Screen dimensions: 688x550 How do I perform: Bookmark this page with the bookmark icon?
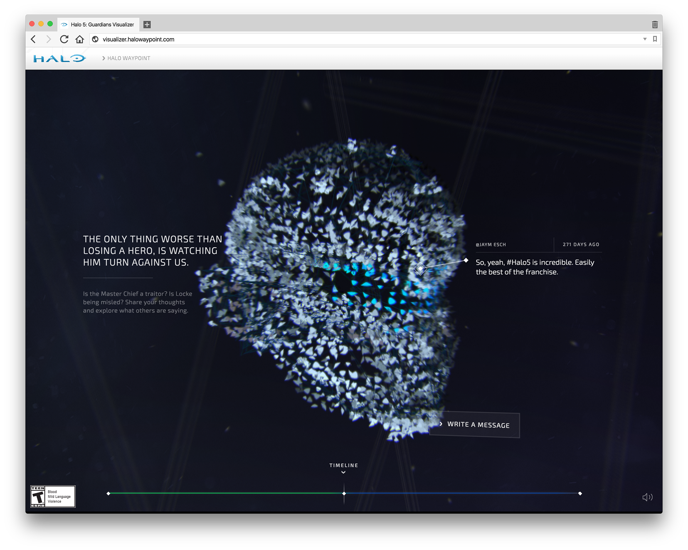tap(655, 39)
